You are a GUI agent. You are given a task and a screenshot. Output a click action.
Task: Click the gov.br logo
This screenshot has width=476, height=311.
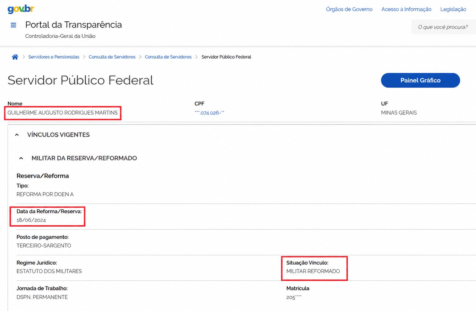tap(21, 9)
